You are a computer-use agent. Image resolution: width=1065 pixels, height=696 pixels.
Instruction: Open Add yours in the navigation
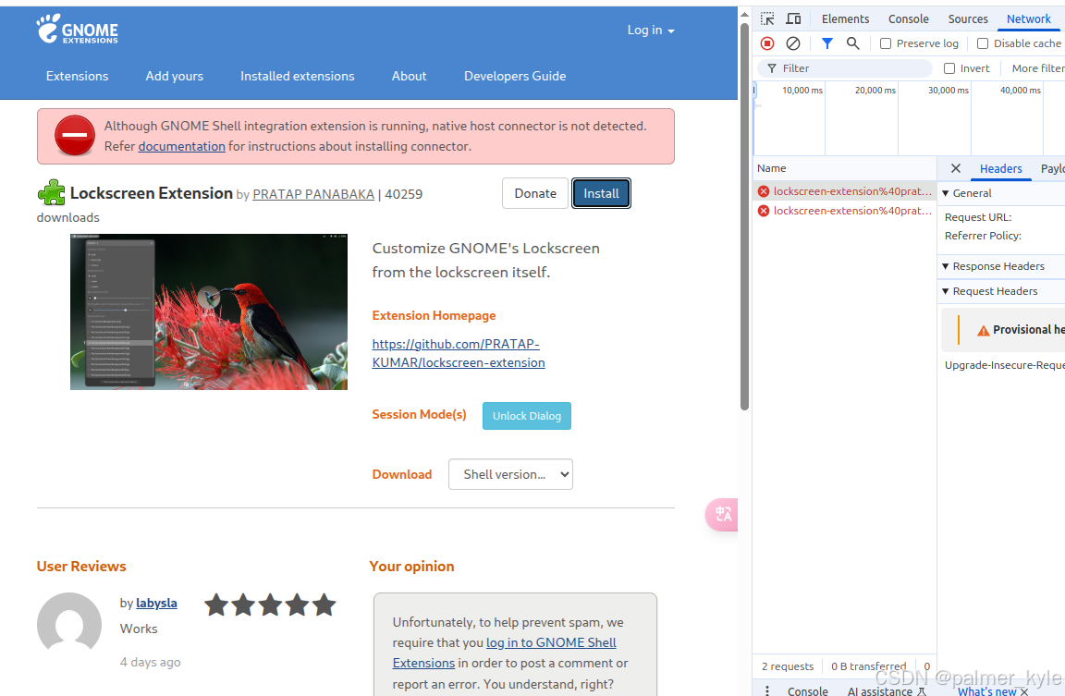coord(175,76)
